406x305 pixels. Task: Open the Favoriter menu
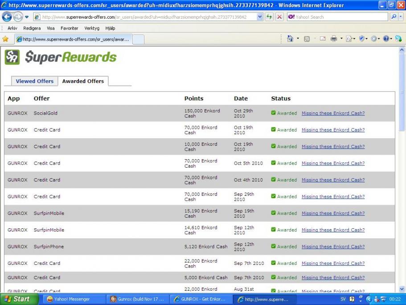point(69,28)
